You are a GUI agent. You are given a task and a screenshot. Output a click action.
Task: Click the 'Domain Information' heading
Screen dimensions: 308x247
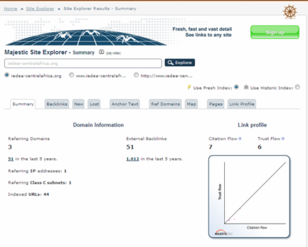[x=99, y=125]
